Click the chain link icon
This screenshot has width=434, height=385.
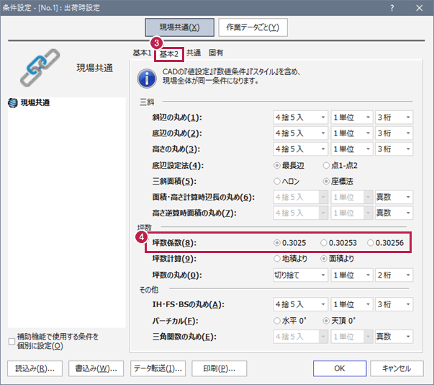tap(41, 68)
